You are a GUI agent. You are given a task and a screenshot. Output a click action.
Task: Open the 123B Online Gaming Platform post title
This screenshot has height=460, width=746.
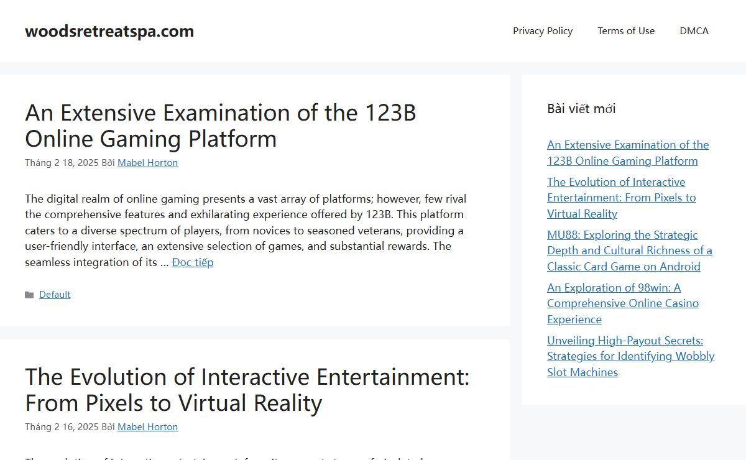(x=220, y=126)
